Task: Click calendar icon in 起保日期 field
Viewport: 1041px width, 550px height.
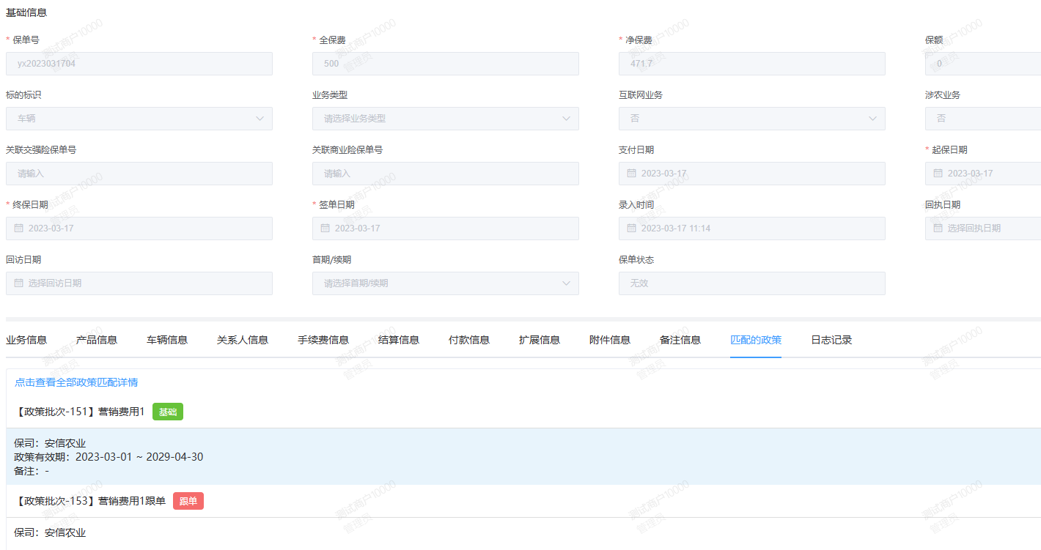Action: (x=938, y=174)
